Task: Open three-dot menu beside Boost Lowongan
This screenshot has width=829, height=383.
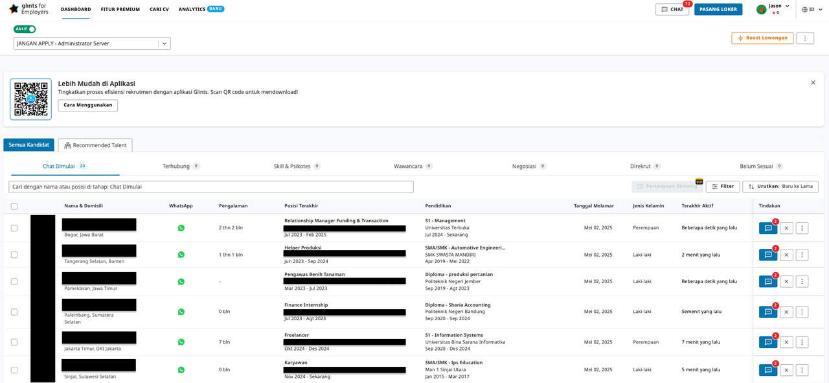Action: [804, 38]
